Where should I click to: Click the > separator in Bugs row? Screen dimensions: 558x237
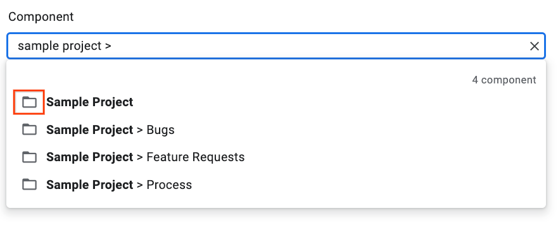(x=140, y=130)
